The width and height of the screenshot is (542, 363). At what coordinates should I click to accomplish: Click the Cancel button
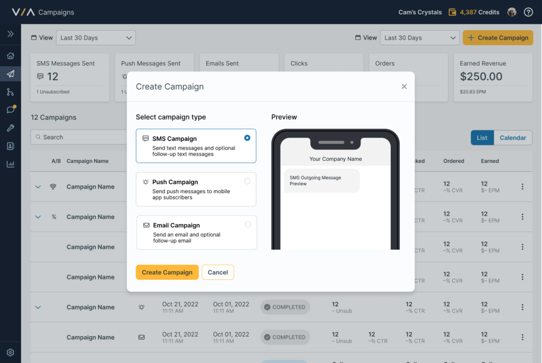point(218,272)
